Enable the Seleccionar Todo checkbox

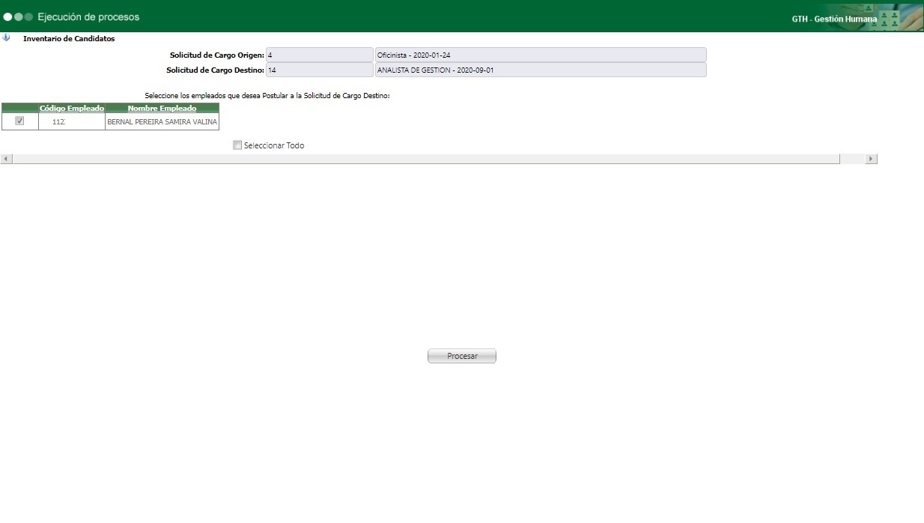[237, 145]
